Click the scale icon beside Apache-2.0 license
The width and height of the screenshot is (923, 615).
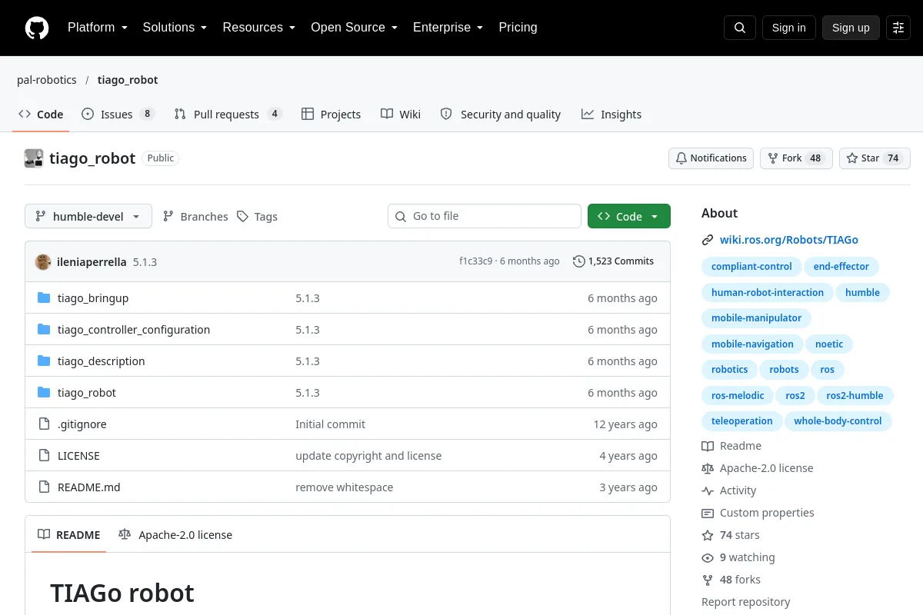point(708,468)
